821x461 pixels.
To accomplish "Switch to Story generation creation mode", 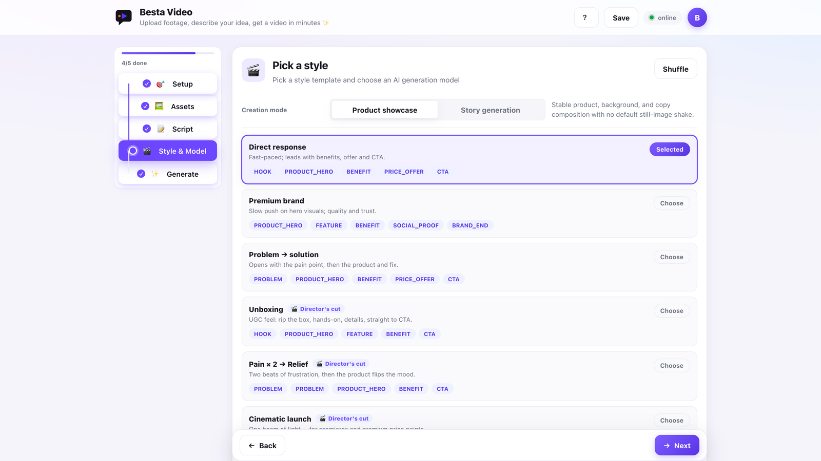I will [491, 110].
